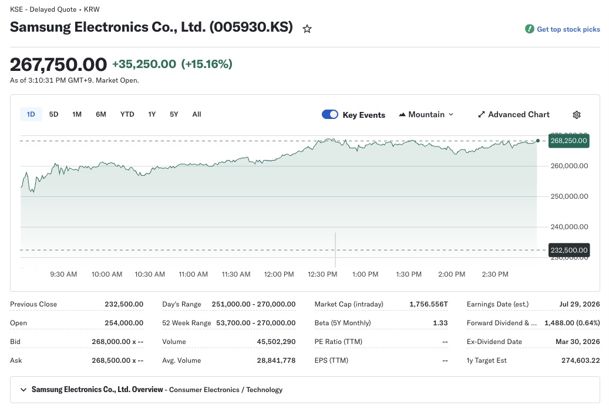Switch to the 6M time range
Image resolution: width=609 pixels, height=412 pixels.
[x=101, y=114]
